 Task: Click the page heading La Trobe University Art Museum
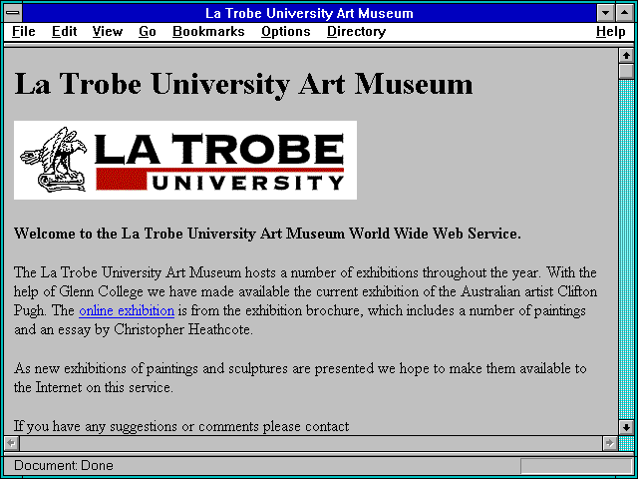pos(243,84)
